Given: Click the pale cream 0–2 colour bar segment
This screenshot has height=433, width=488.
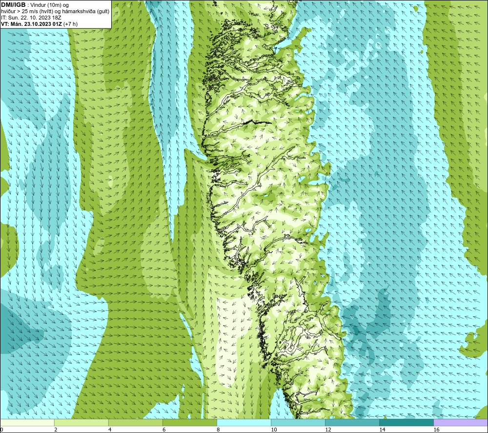Looking at the screenshot, I should pyautogui.click(x=27, y=423).
